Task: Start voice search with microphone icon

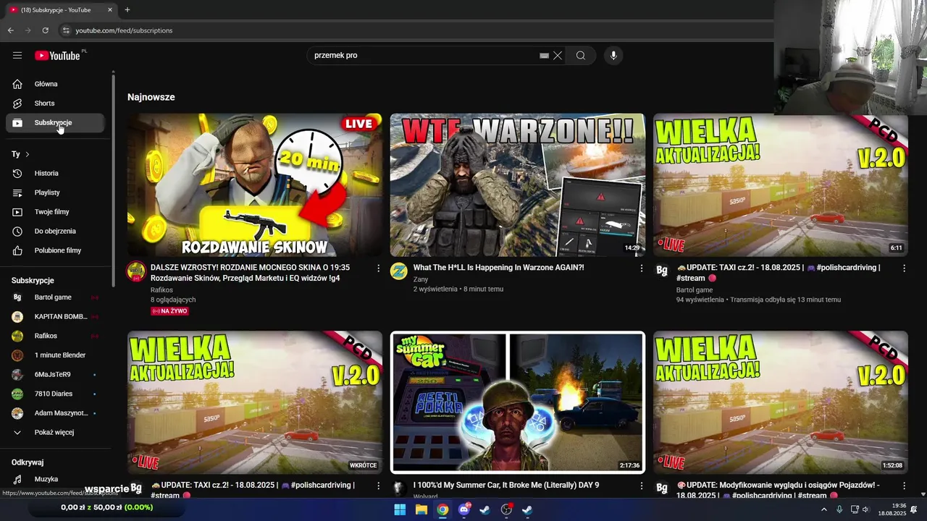Action: pos(613,56)
